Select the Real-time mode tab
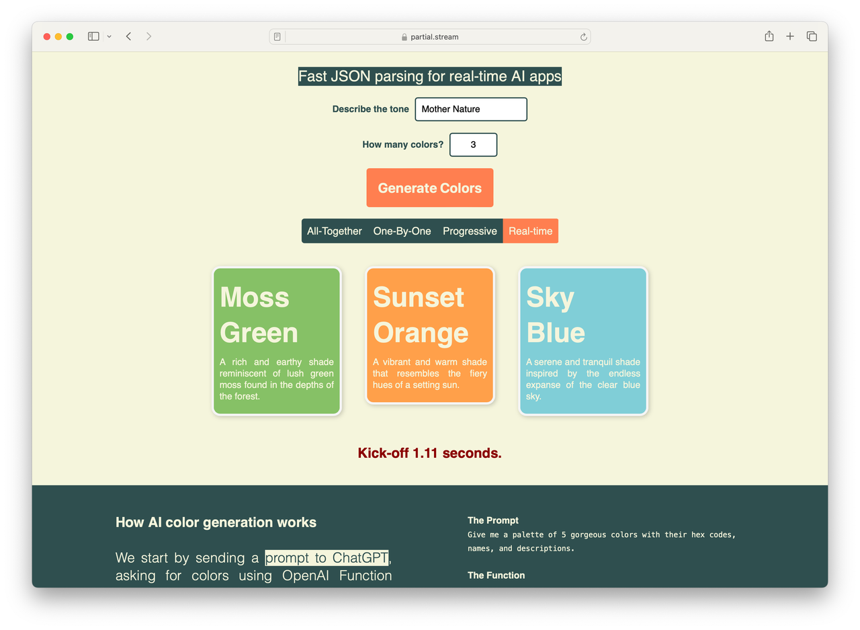The image size is (860, 630). 531,231
